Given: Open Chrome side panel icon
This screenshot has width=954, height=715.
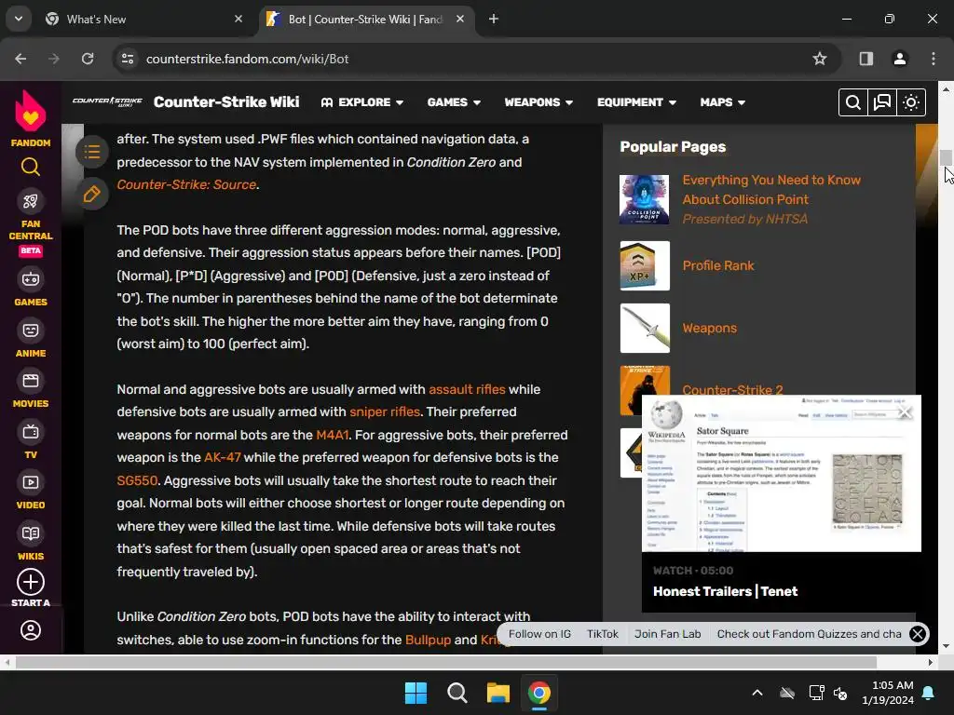Looking at the screenshot, I should [865, 59].
